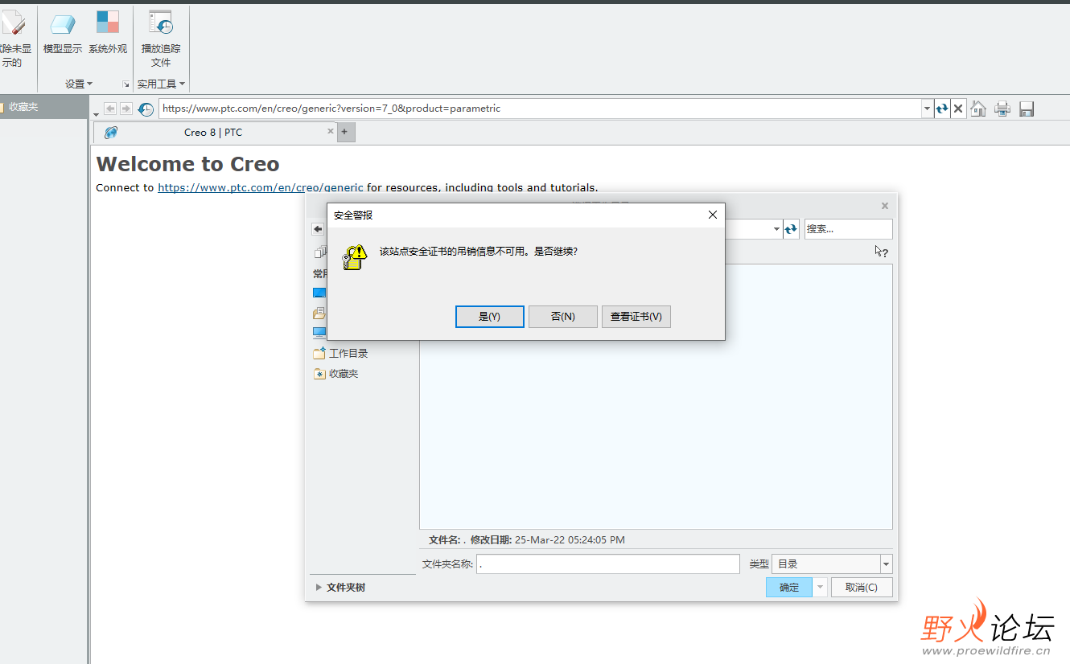The height and width of the screenshot is (664, 1070).
Task: Close the Creo 8 | PTC browser tab
Action: 330,131
